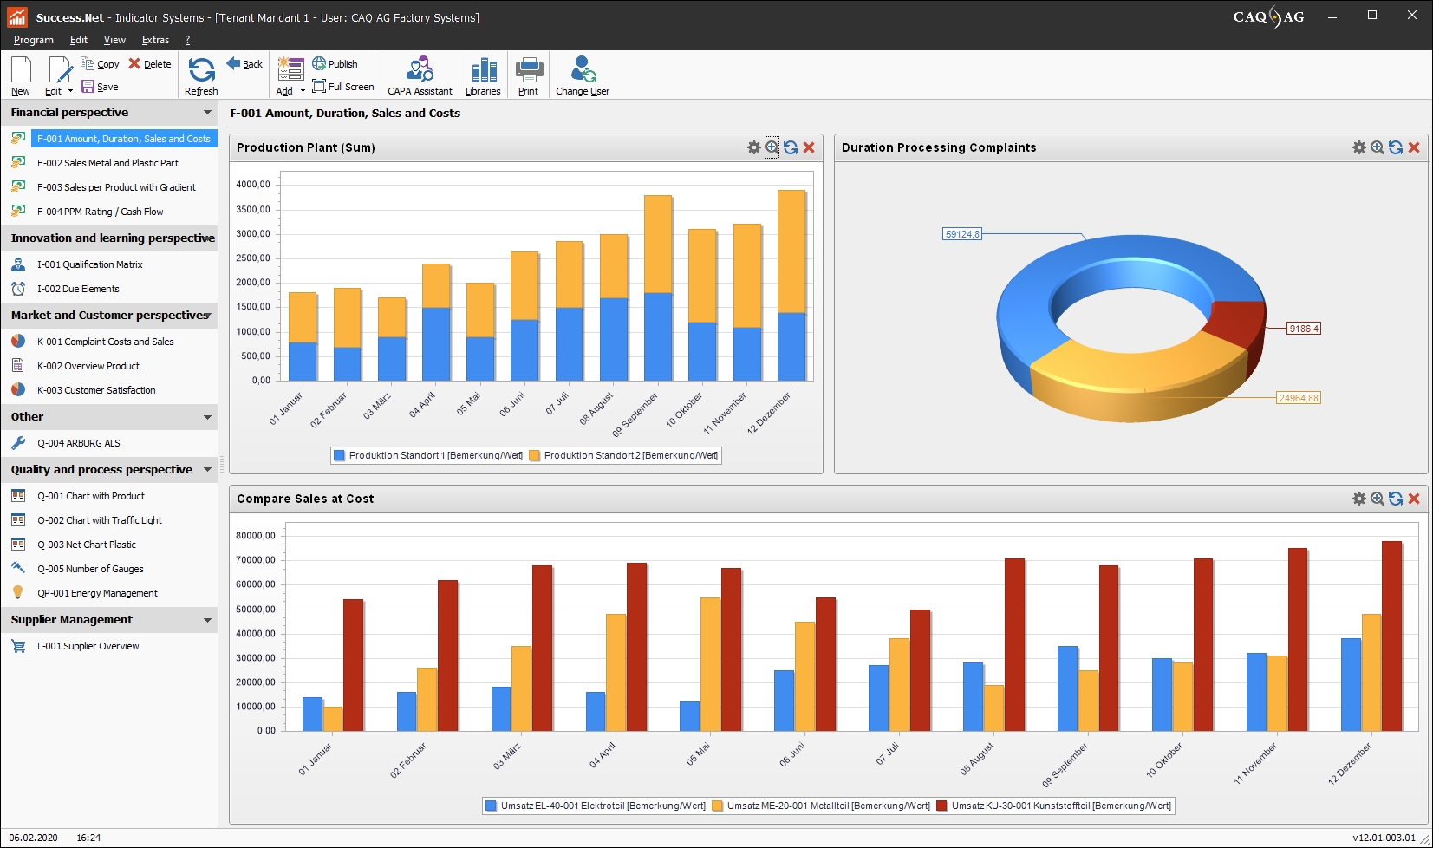Screen dimensions: 1433x848
Task: Open the Extras menu
Action: (156, 40)
